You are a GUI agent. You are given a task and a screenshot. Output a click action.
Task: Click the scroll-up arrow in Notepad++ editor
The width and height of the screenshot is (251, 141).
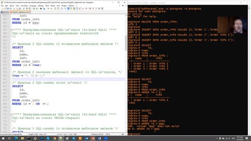click(126, 15)
